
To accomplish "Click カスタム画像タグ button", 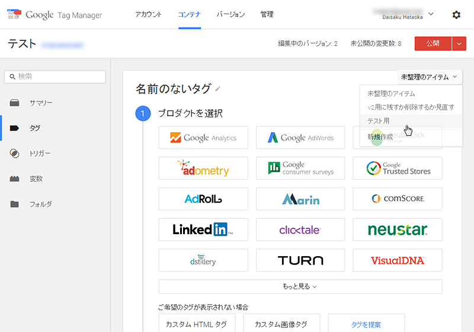I will [281, 324].
